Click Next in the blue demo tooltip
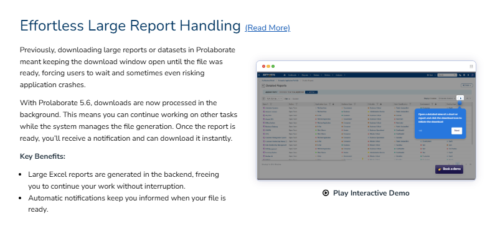The height and width of the screenshot is (226, 500). pos(456,131)
